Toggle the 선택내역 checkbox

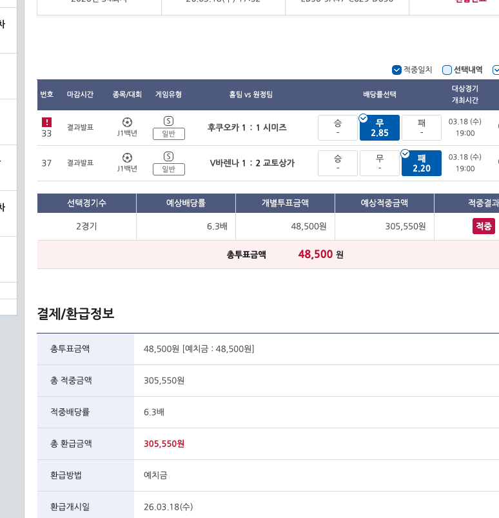pos(447,70)
